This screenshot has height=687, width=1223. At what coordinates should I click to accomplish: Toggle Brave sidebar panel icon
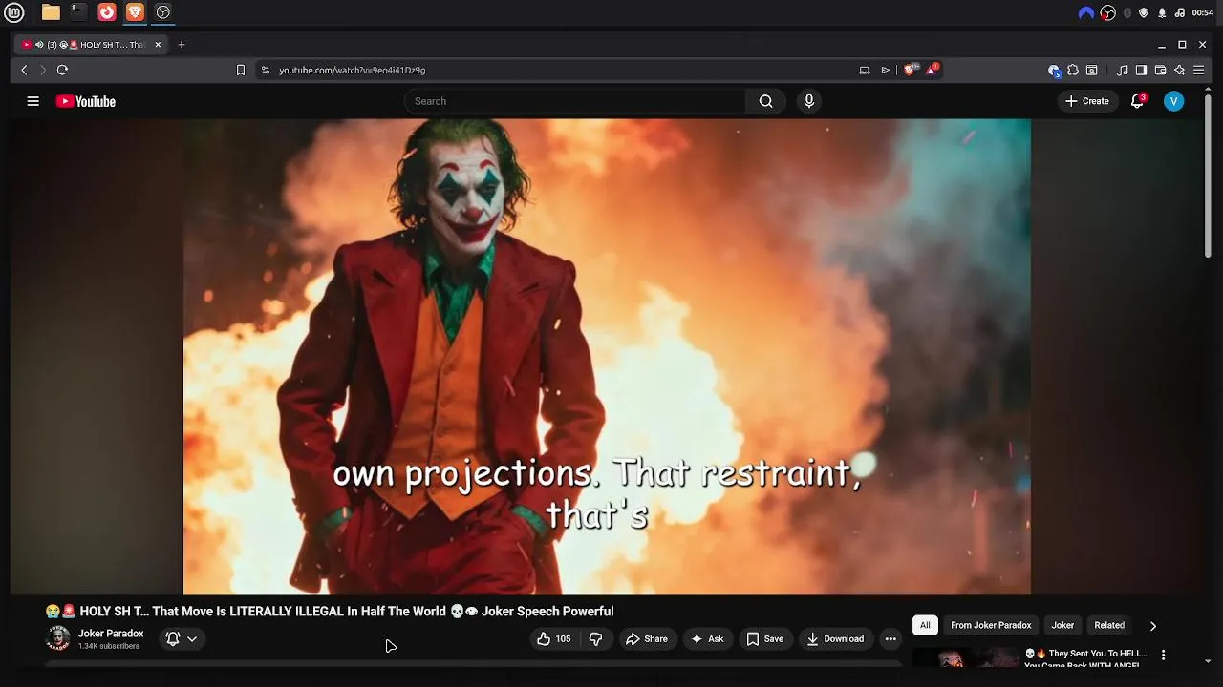1141,70
